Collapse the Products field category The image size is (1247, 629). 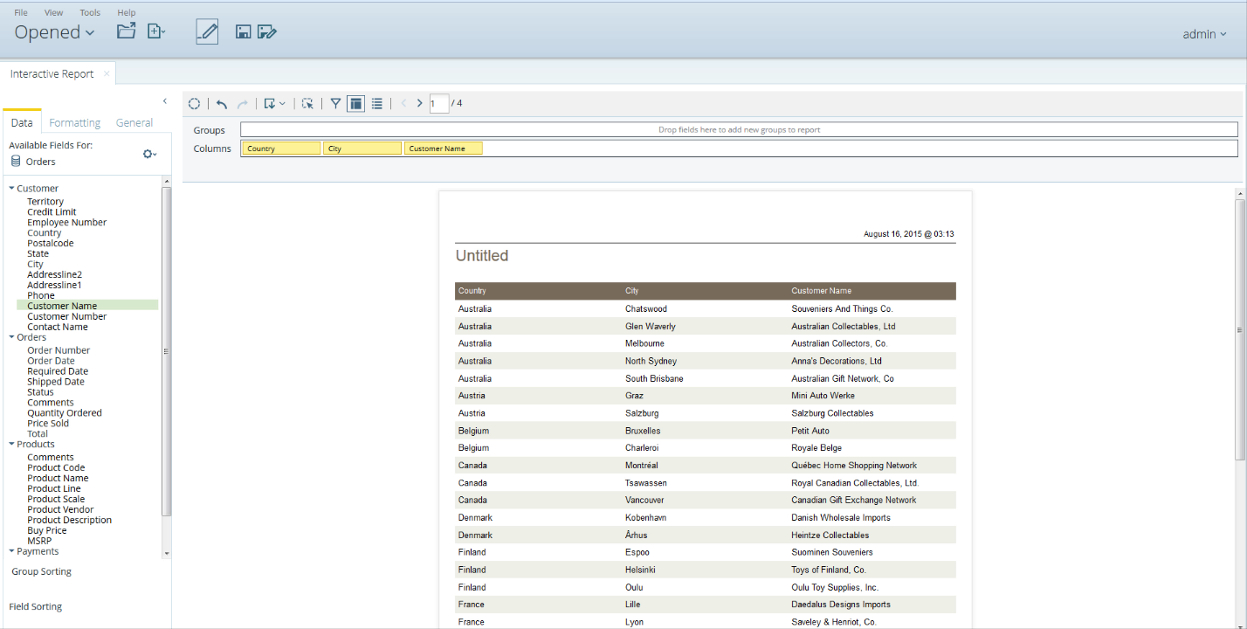(12, 445)
